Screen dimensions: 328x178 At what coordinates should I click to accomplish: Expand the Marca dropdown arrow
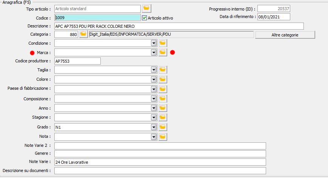tap(154, 53)
